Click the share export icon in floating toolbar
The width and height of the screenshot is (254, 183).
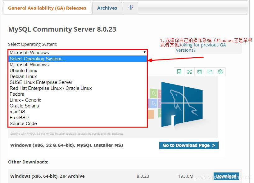(x=210, y=72)
